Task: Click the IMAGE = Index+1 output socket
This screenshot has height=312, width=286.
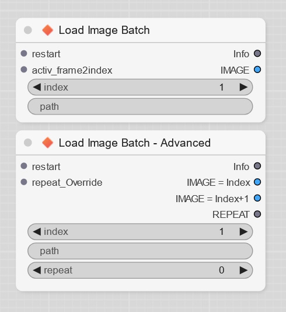Action: 257,198
